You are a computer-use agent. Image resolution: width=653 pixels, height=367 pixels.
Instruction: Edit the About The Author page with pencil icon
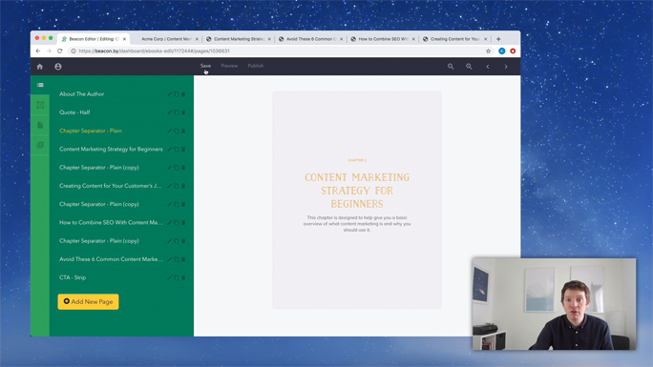click(x=170, y=94)
